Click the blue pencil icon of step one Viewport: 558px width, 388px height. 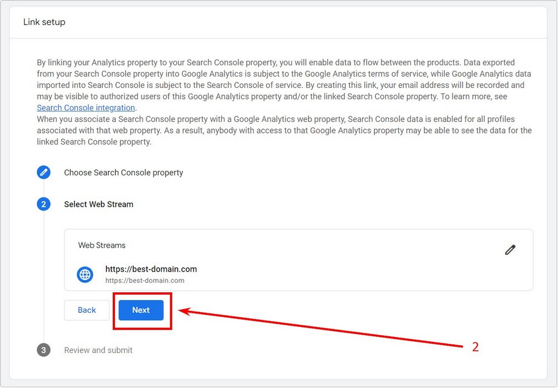pyautogui.click(x=44, y=173)
